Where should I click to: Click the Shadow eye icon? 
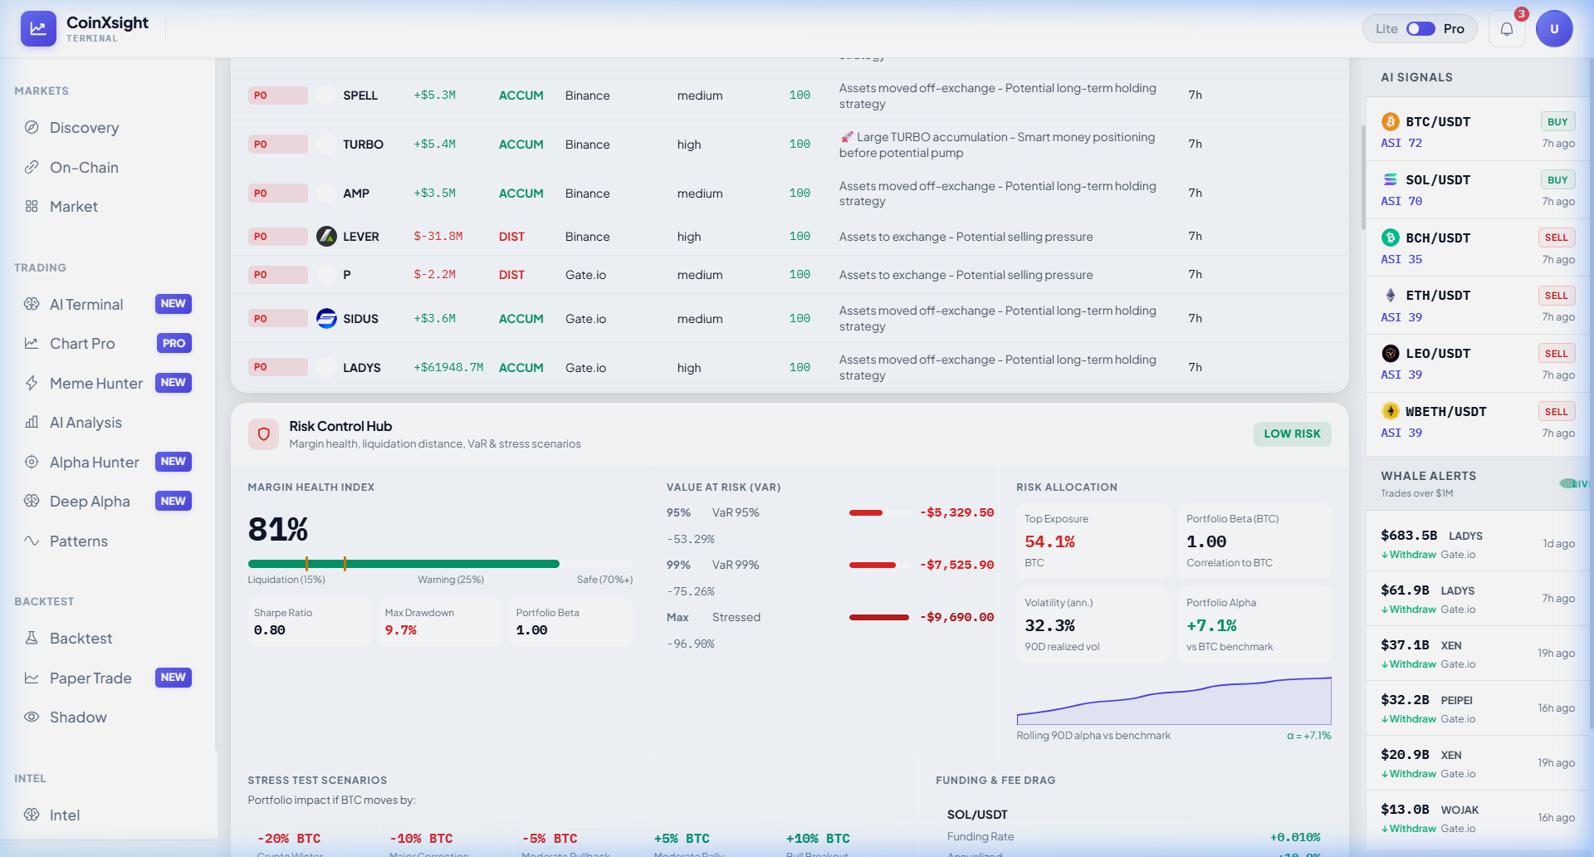(x=32, y=717)
